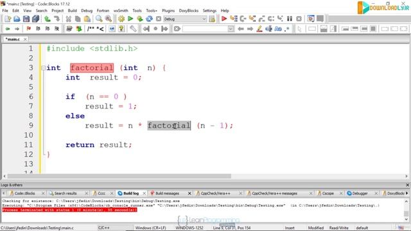Toggle regex search icon
This screenshot has width=411, height=231.
click(x=287, y=29)
